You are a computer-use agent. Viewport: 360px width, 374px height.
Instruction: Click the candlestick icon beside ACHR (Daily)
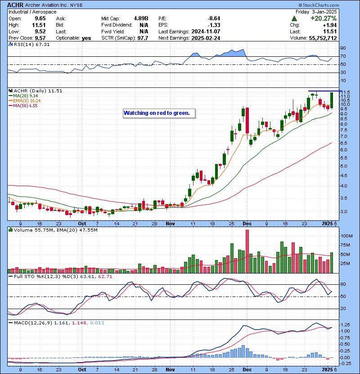point(10,91)
